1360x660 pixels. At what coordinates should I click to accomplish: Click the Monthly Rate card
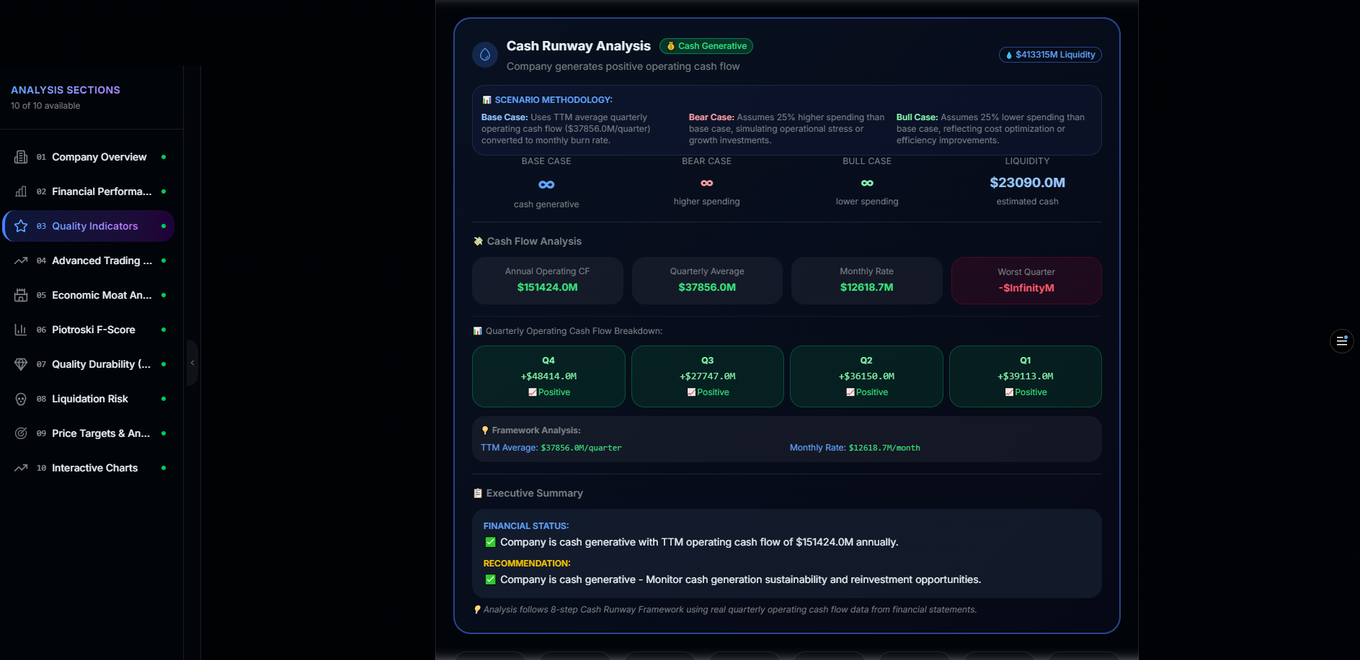click(x=866, y=280)
